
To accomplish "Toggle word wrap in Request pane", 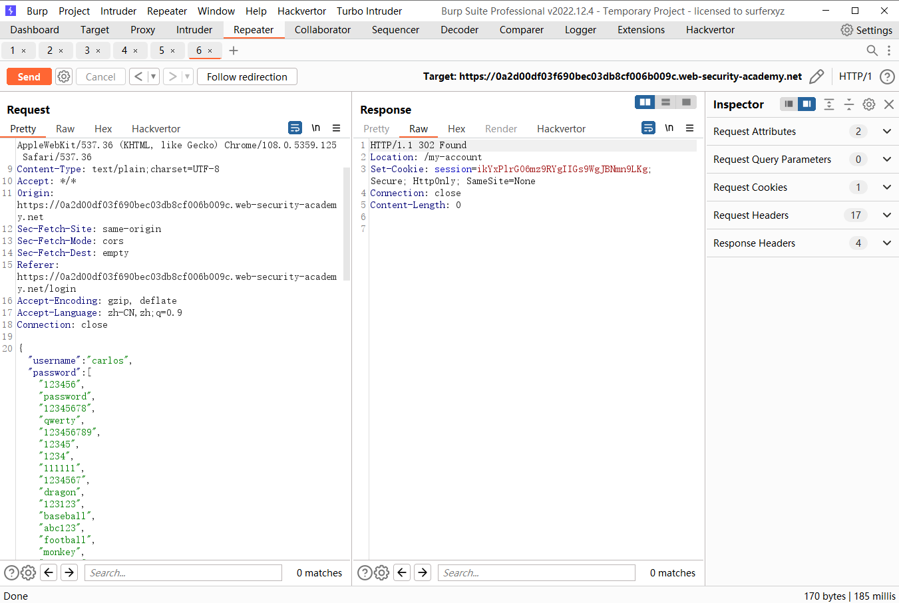I will pos(295,128).
